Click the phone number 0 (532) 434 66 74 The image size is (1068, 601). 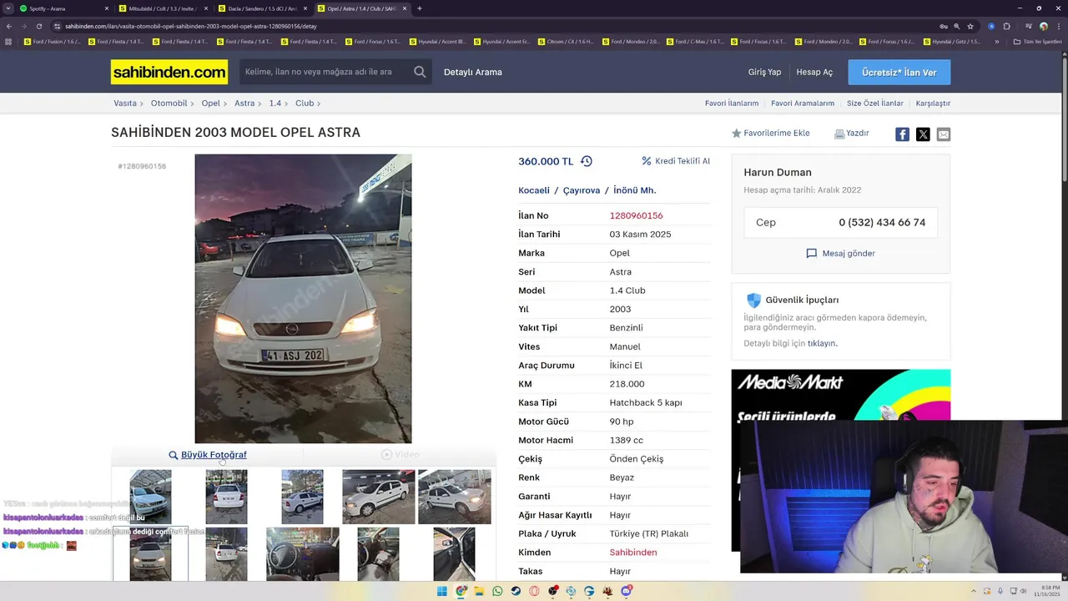point(882,223)
